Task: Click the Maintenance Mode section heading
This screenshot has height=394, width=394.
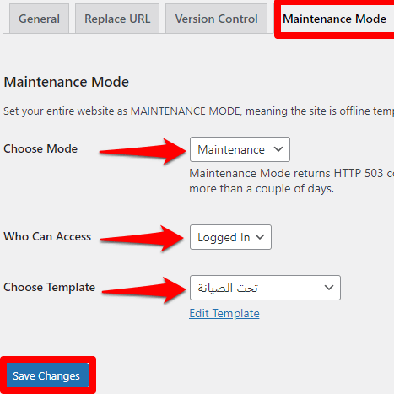Action: tap(67, 82)
